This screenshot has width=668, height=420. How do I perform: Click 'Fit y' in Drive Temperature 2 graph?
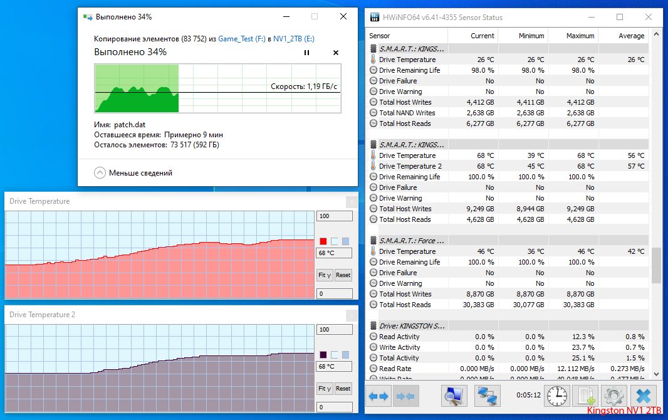pos(325,389)
